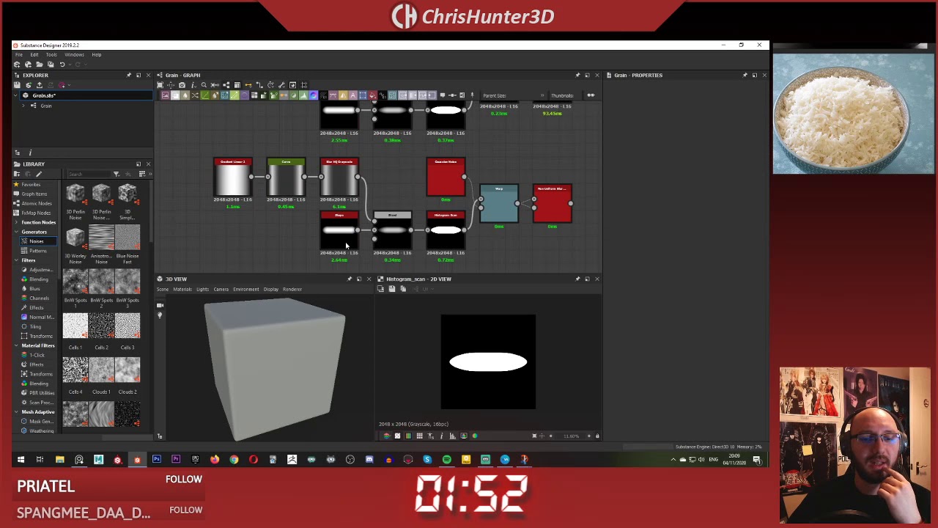
Task: Select Patterns in the library list
Action: point(37,251)
